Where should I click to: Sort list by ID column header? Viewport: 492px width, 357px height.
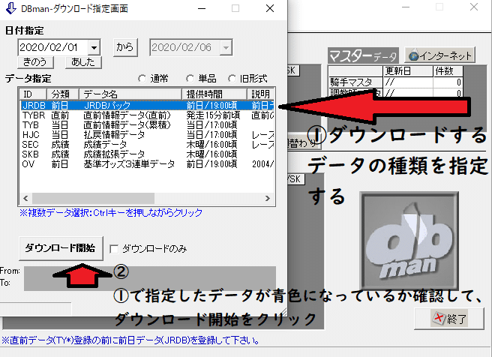(33, 94)
